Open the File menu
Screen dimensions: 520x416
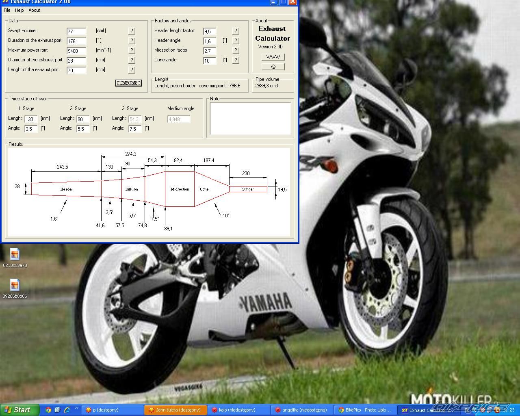pyautogui.click(x=7, y=10)
